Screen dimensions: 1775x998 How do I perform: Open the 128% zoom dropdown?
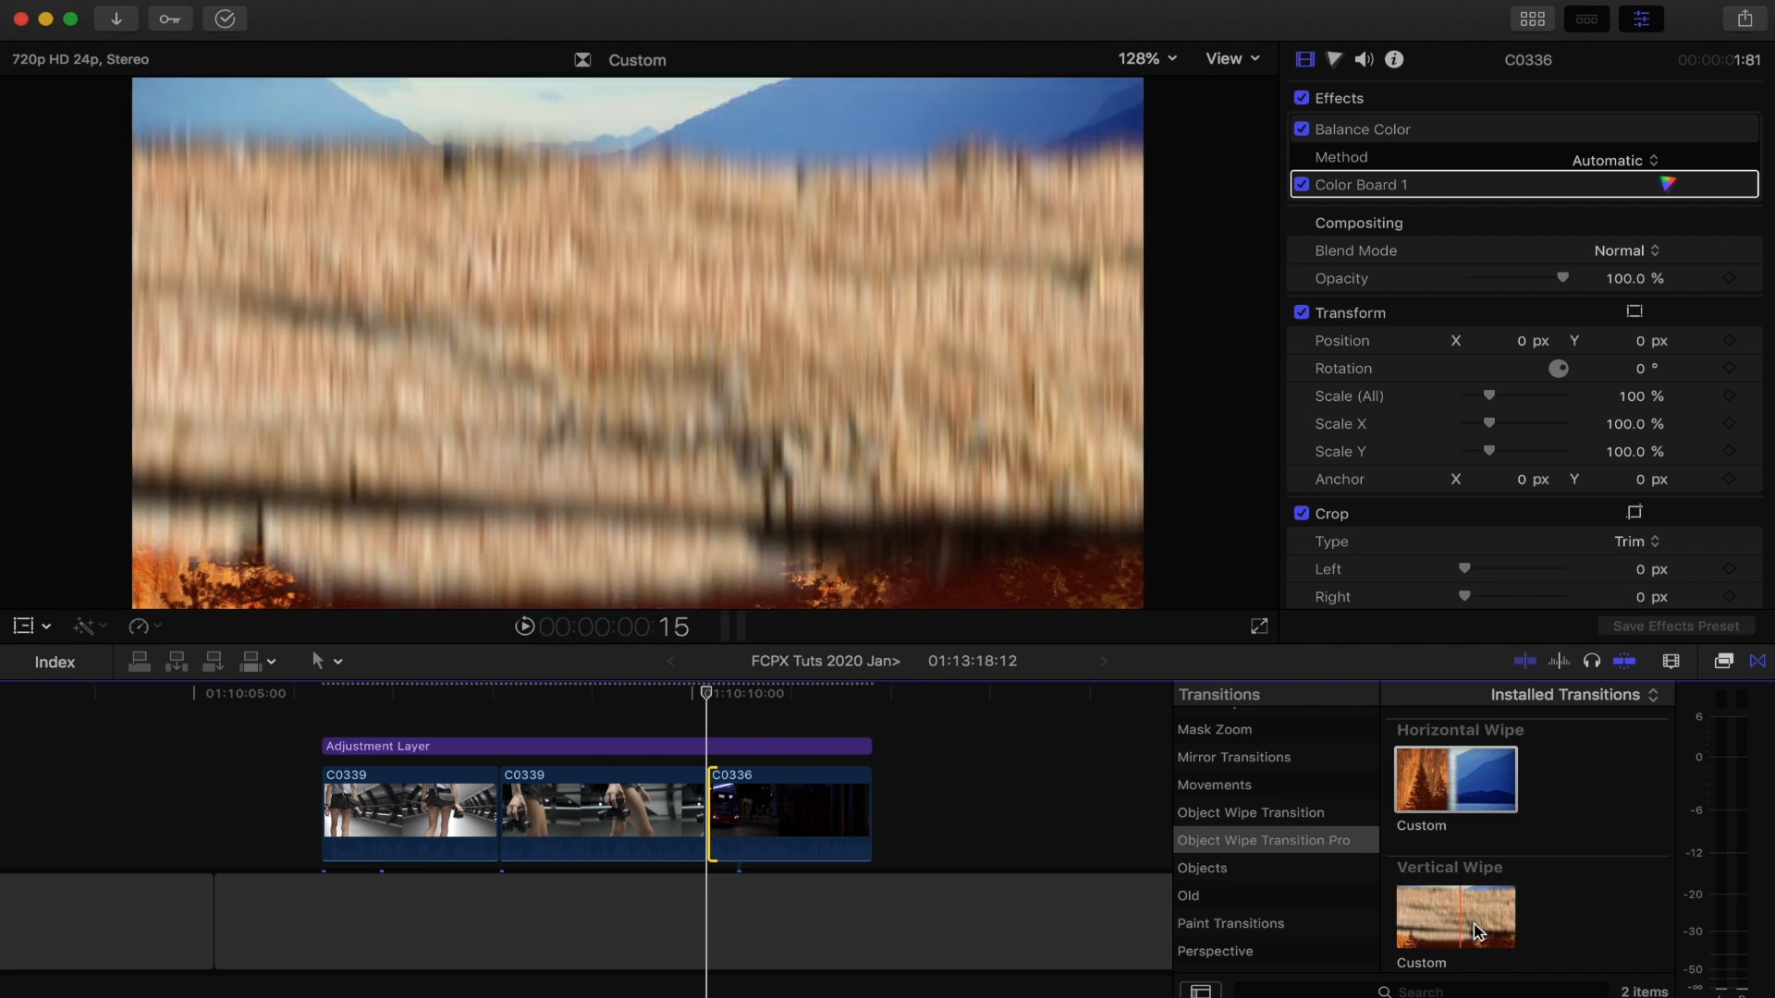point(1147,58)
